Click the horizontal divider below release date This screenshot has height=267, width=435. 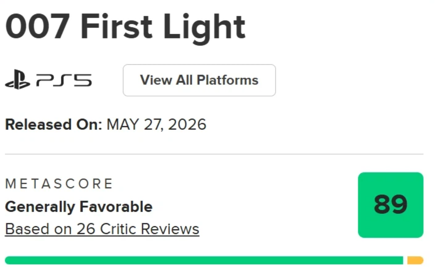click(214, 154)
